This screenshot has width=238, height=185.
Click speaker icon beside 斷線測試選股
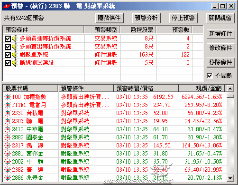(15, 63)
